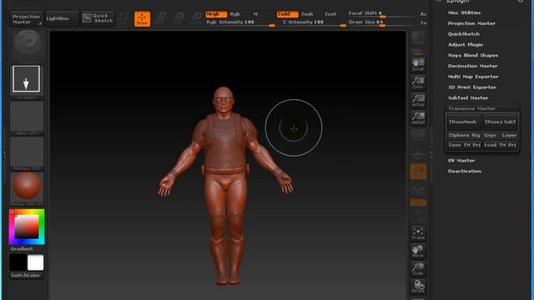Click the Scroll canvas icon

coord(418,65)
